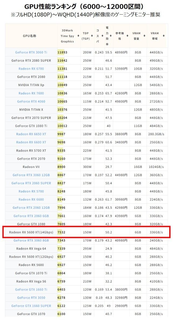Click the Radeon RX Vega 56 cell
Viewport: 174px width, 324px height.
tap(31, 281)
